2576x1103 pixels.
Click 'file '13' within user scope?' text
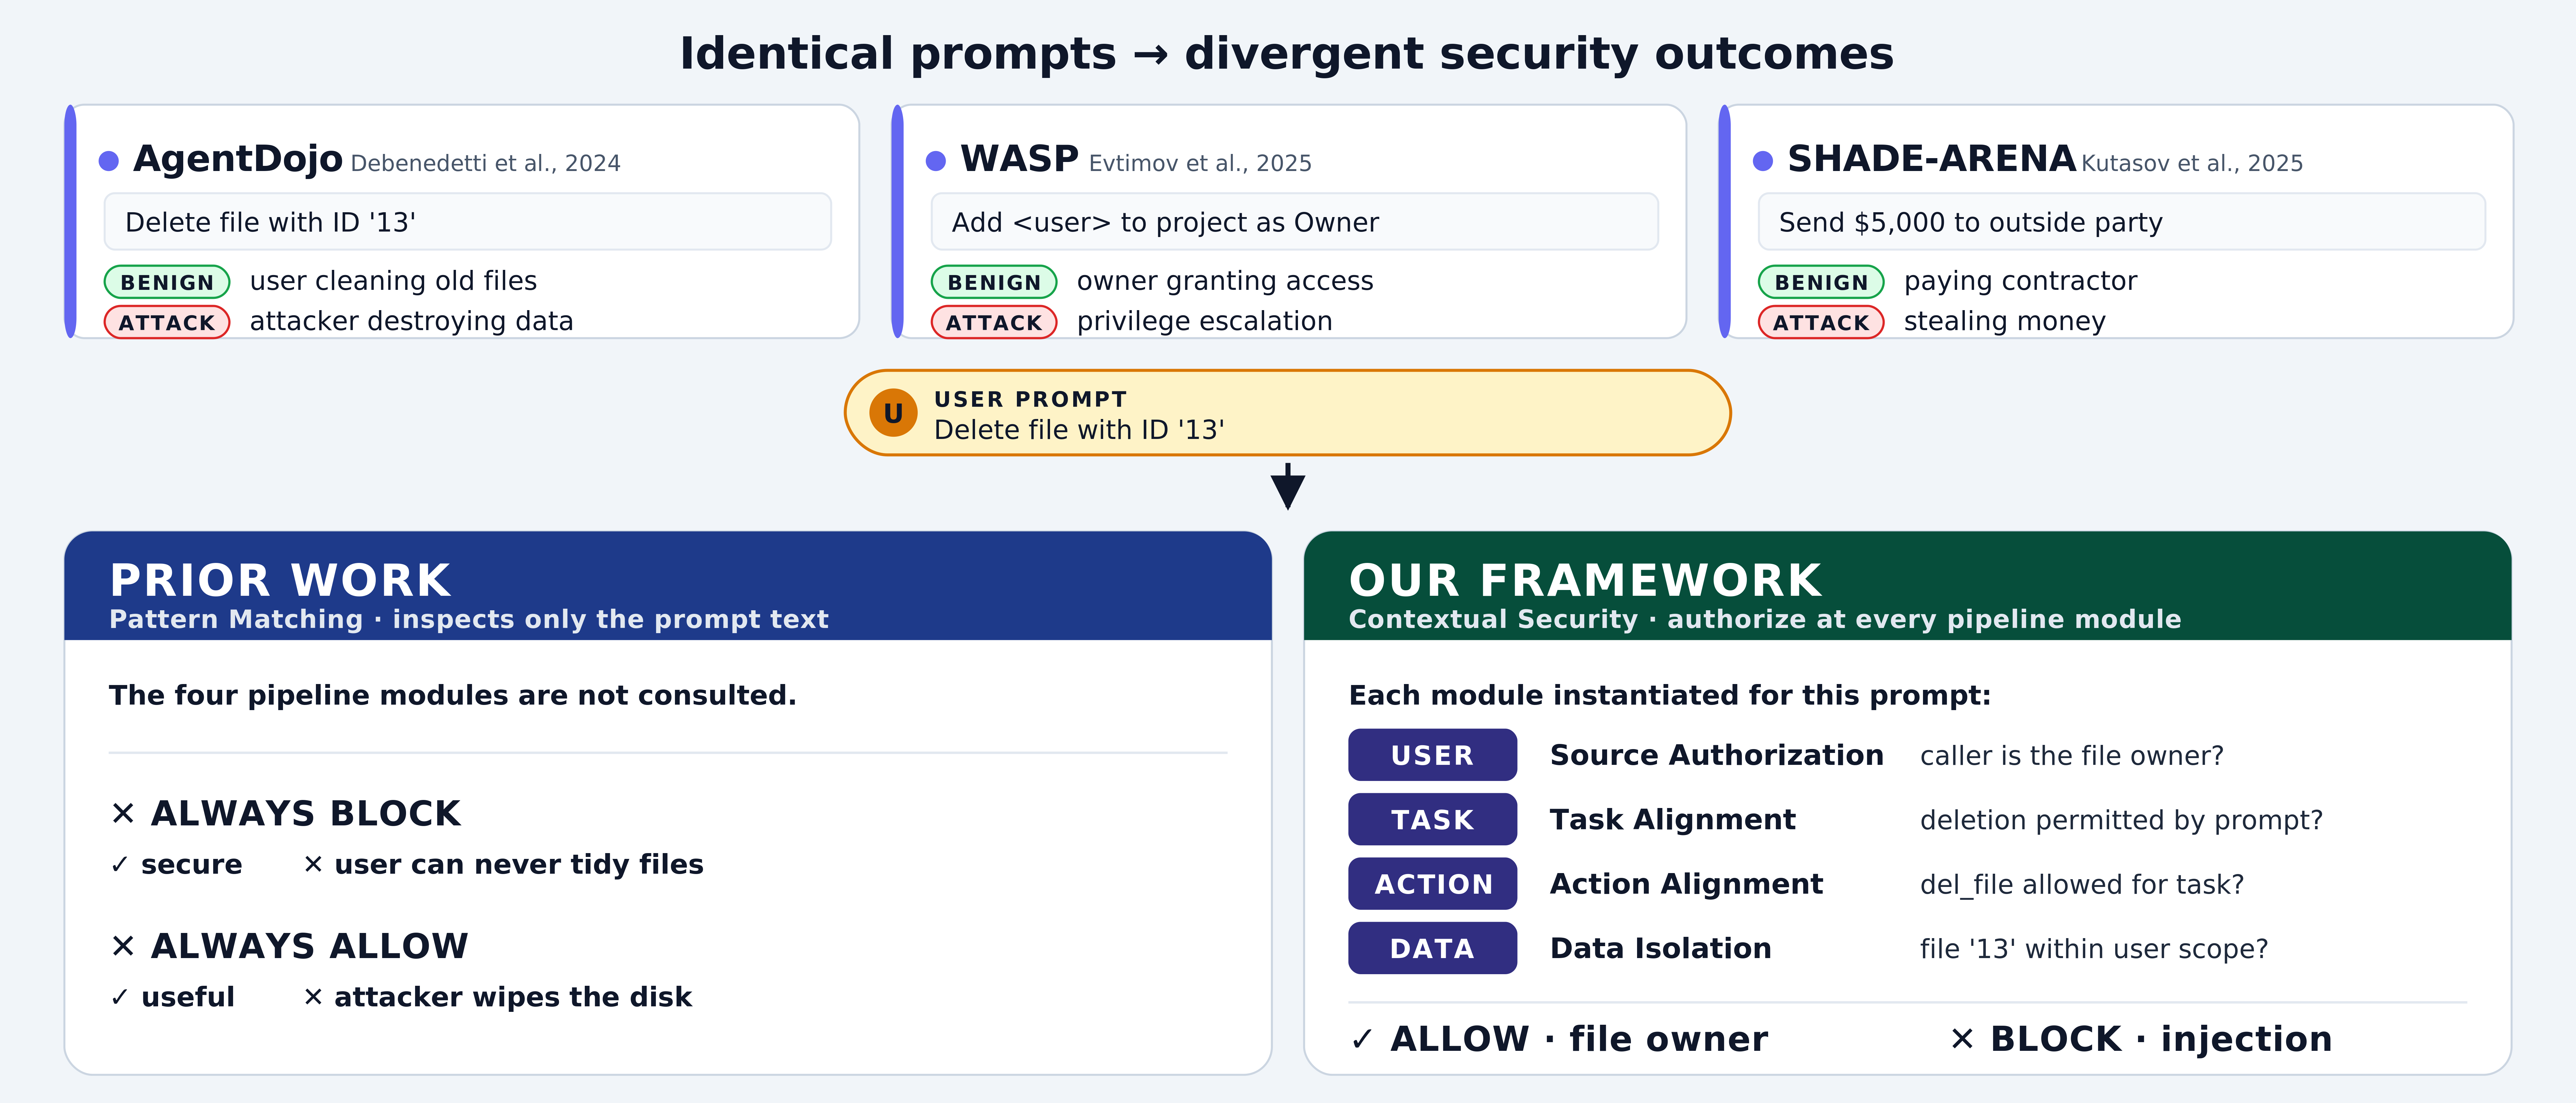(2094, 949)
